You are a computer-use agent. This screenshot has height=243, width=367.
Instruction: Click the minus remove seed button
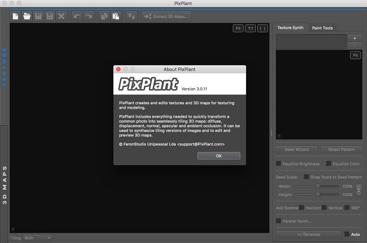pyautogui.click(x=355, y=45)
